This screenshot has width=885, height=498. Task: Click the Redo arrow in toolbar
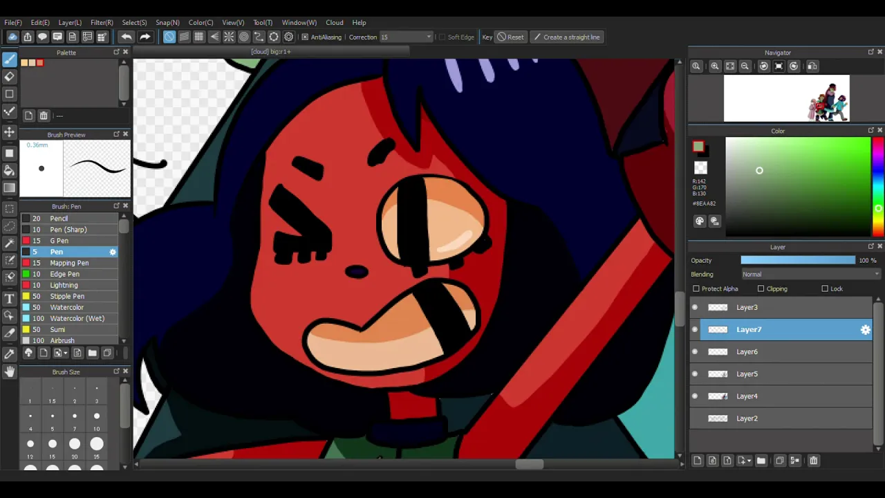(145, 37)
